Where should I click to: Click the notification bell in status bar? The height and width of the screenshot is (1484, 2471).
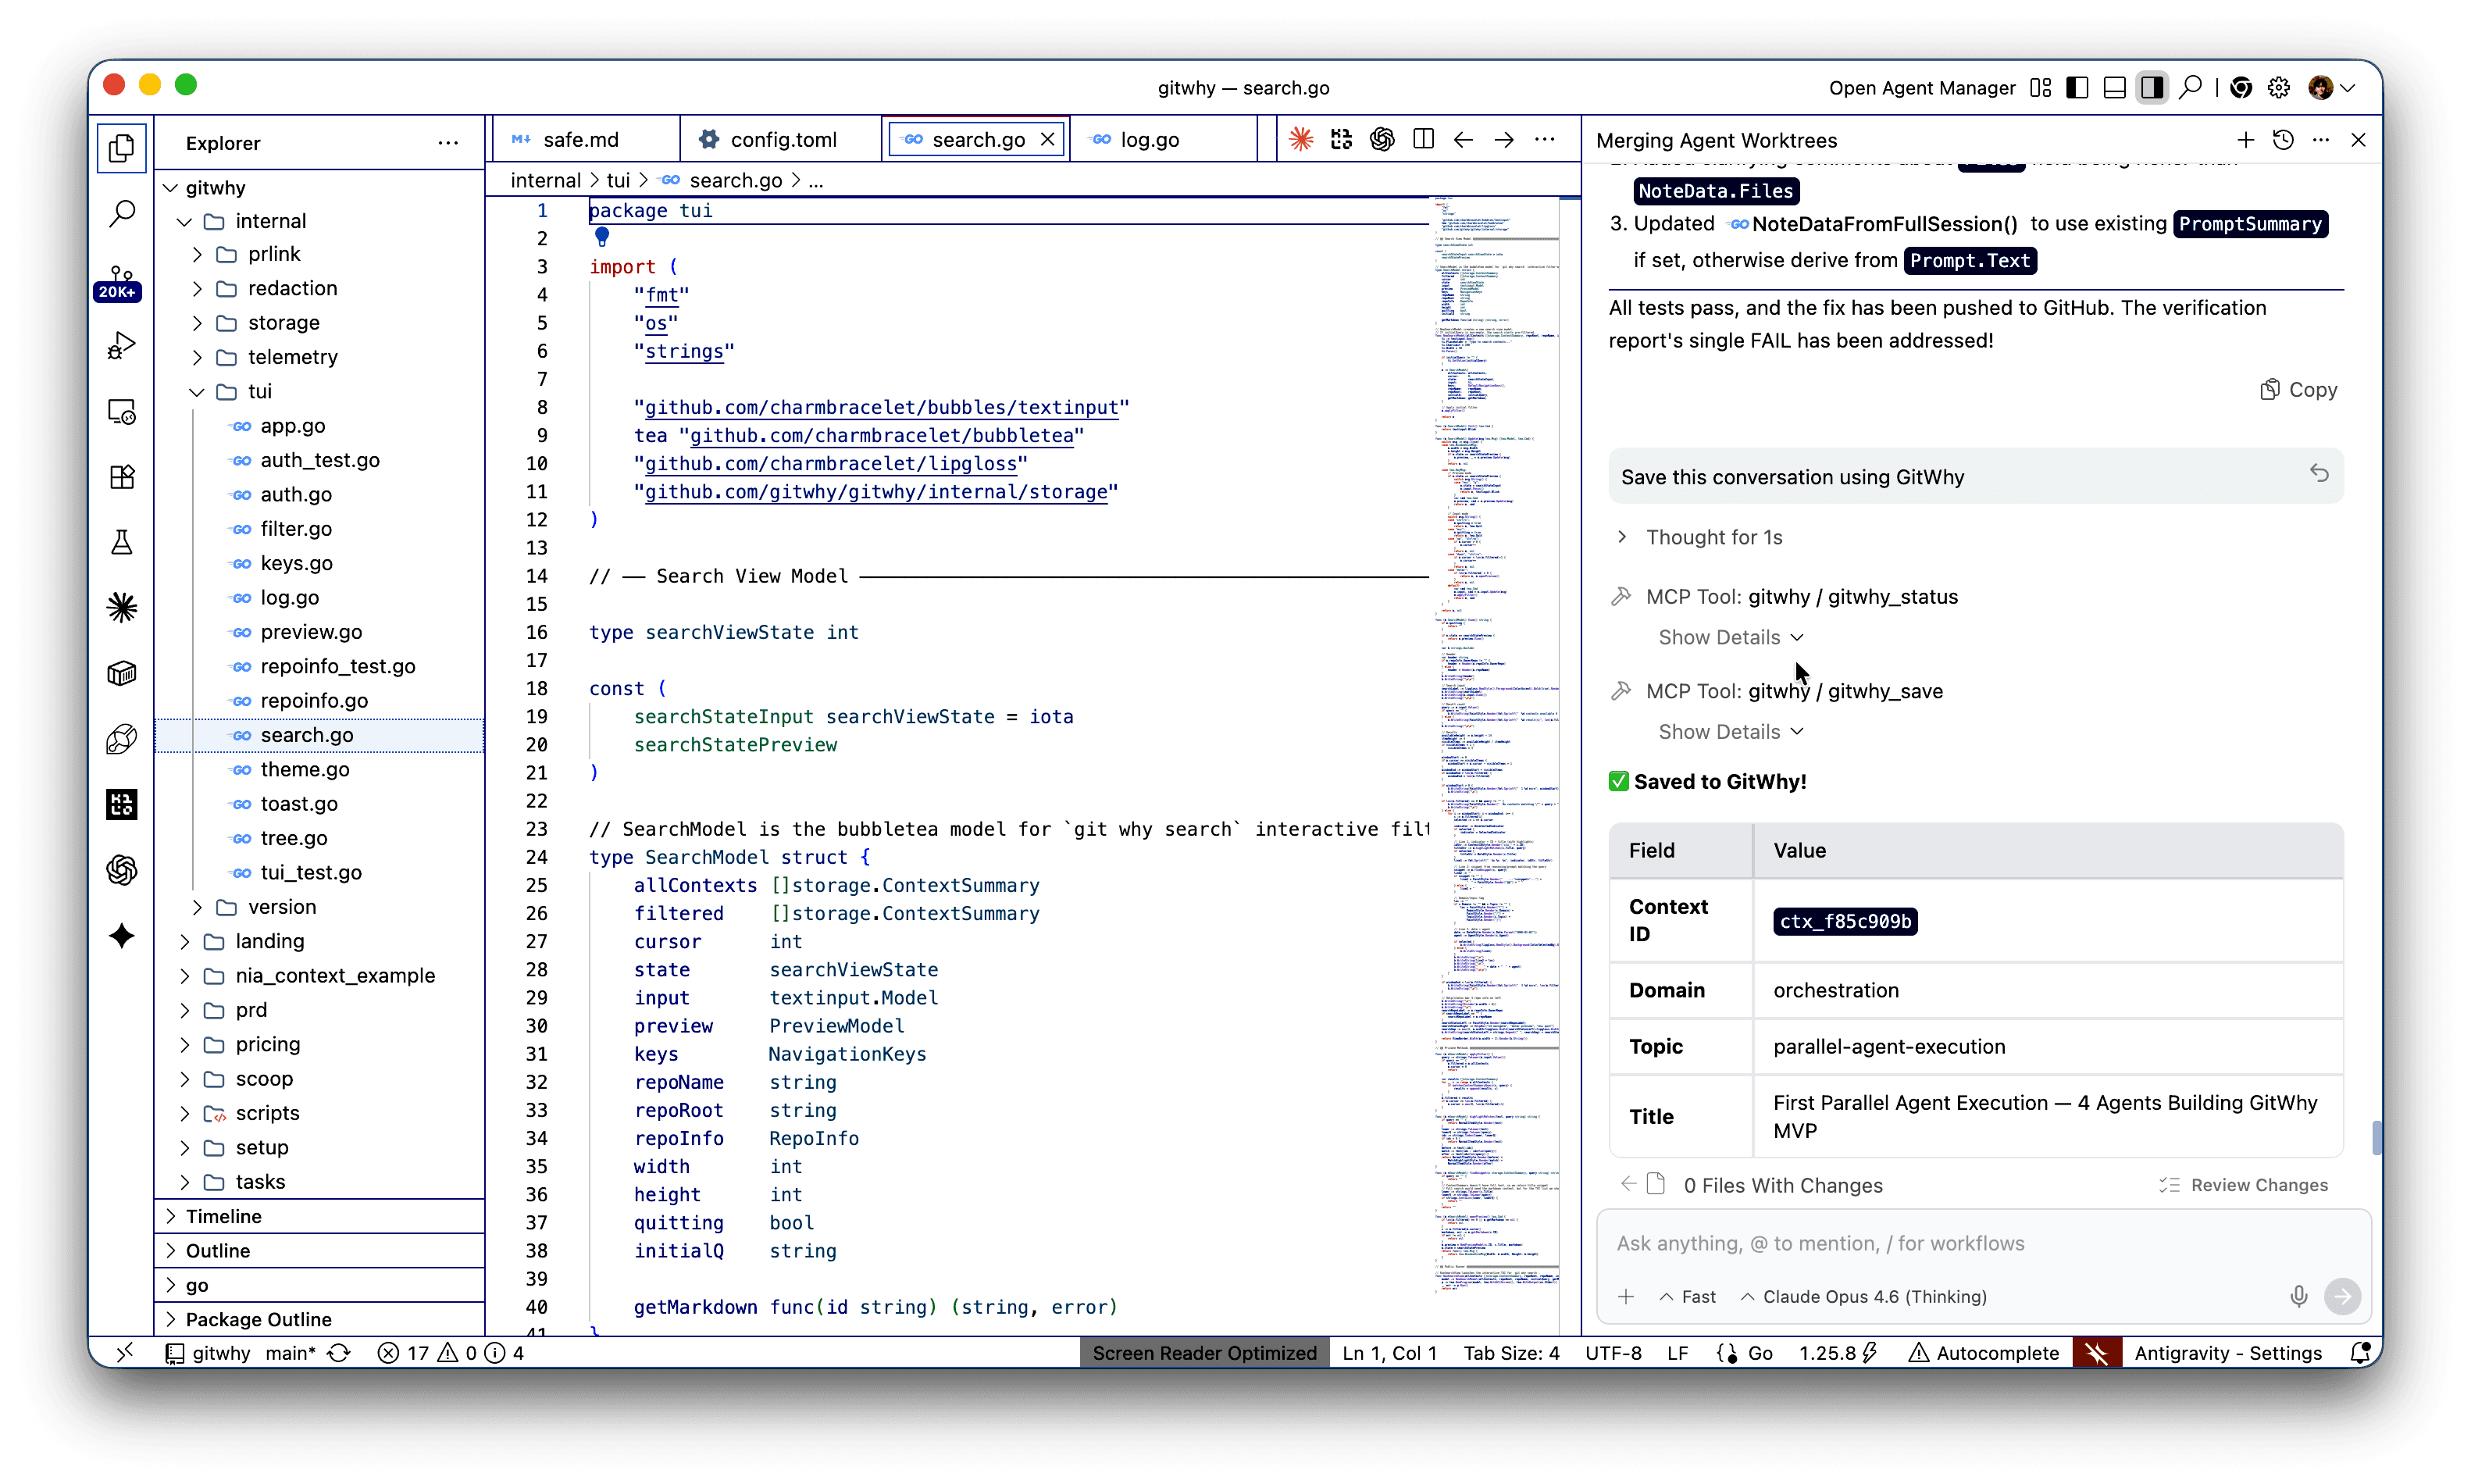[2359, 1353]
